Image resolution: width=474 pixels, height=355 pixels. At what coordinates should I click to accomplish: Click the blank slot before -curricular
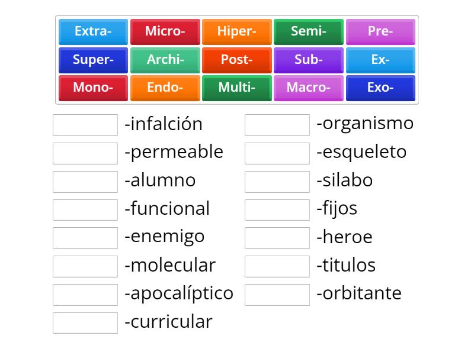(x=85, y=323)
